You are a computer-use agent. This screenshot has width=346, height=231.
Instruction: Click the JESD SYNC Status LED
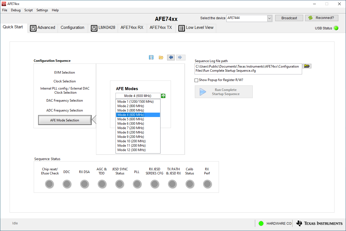click(x=120, y=184)
